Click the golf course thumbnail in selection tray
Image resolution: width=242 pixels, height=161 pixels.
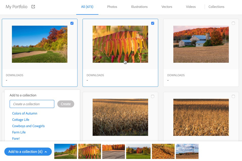(66, 151)
